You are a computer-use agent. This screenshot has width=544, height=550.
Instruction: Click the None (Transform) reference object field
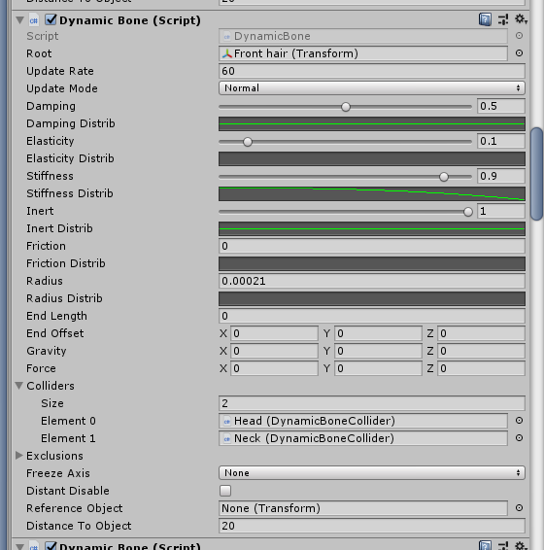[x=363, y=508]
